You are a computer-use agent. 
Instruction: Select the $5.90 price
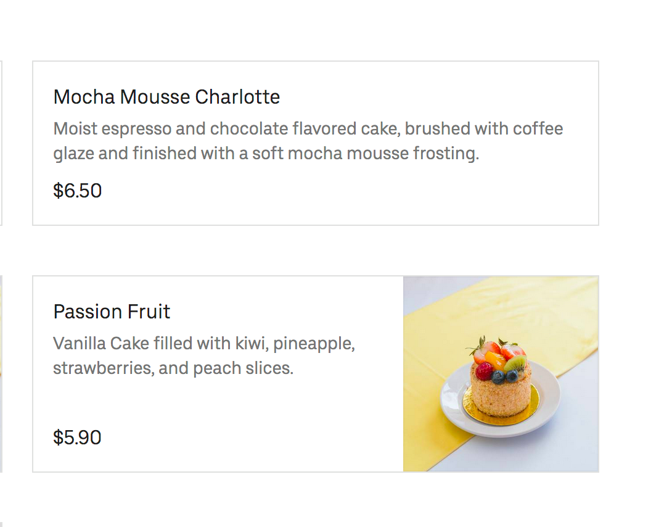click(77, 438)
